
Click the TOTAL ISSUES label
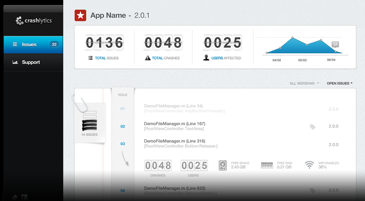[x=107, y=58]
